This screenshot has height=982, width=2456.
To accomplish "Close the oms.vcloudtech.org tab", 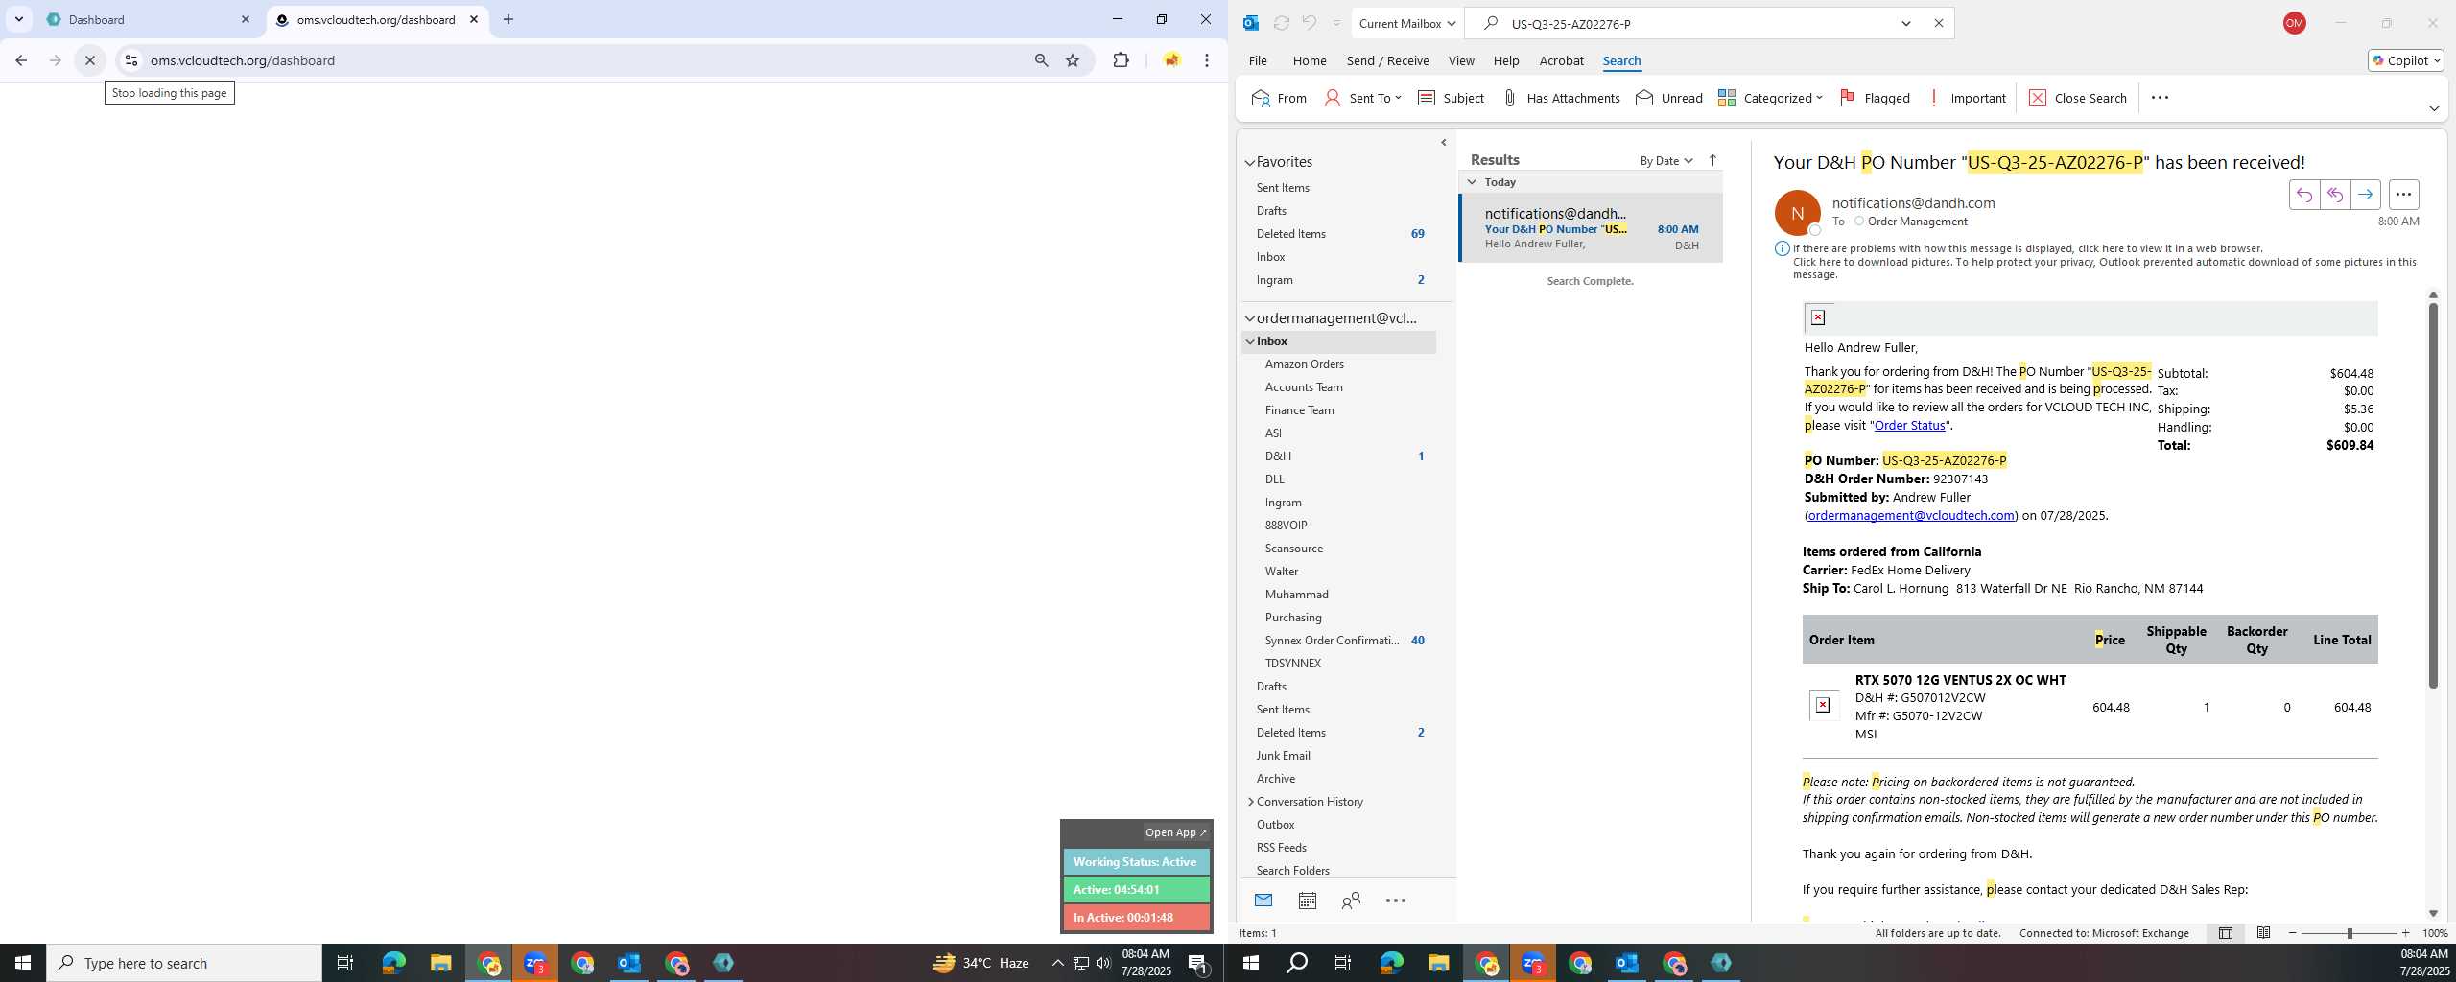I will tap(474, 19).
